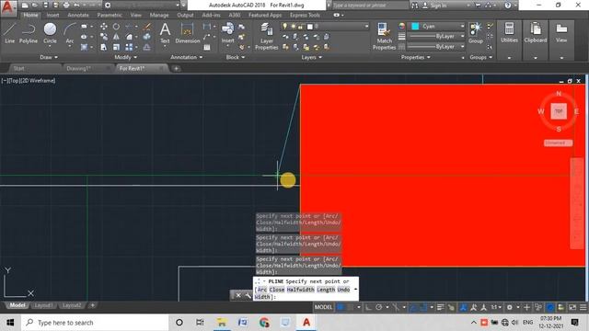Click the object color wheel icon
This screenshot has height=331, width=589.
402,27
